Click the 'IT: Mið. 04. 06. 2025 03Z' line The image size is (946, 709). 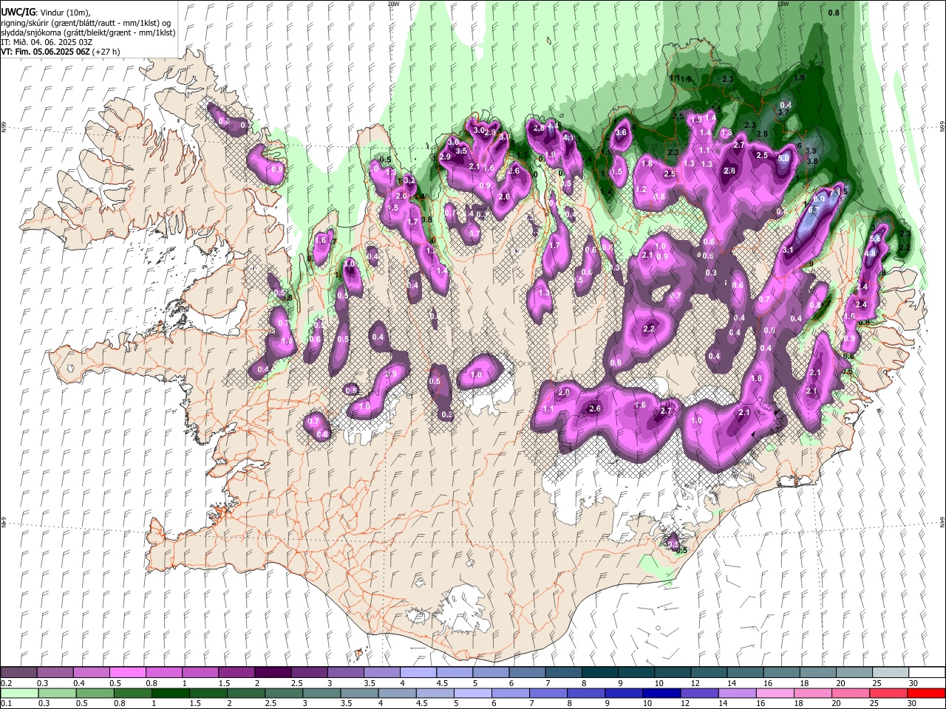click(47, 42)
